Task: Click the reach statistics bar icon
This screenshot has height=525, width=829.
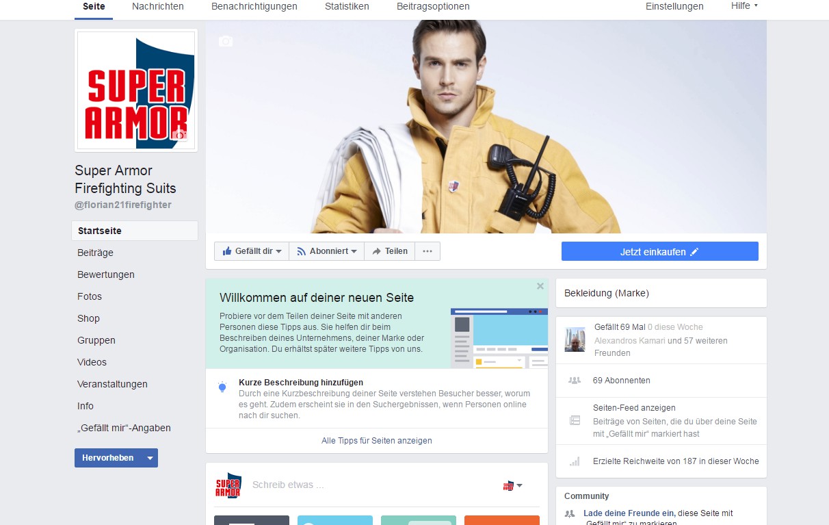Action: pyautogui.click(x=575, y=461)
